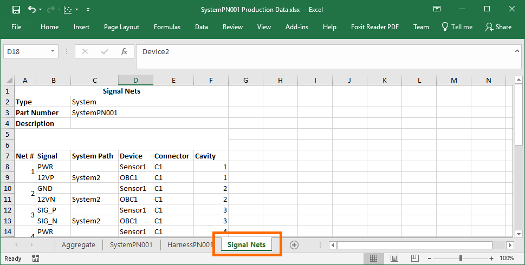The width and height of the screenshot is (525, 265).
Task: Click horizontal scrollbar right arrow
Action: pos(510,246)
